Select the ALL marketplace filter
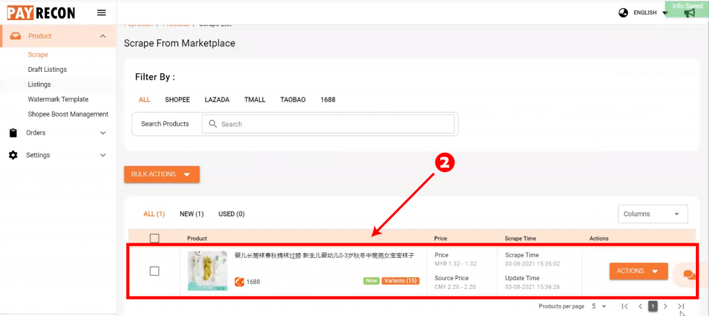 pos(145,100)
